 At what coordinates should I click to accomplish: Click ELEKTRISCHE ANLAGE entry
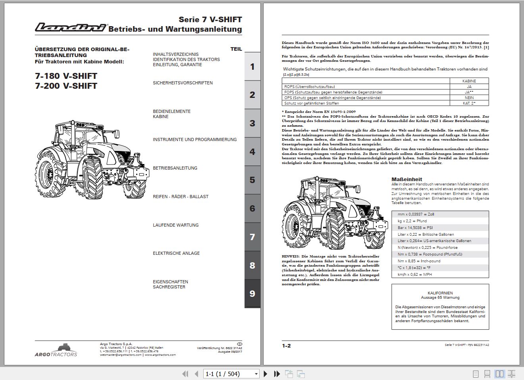pos(176,253)
